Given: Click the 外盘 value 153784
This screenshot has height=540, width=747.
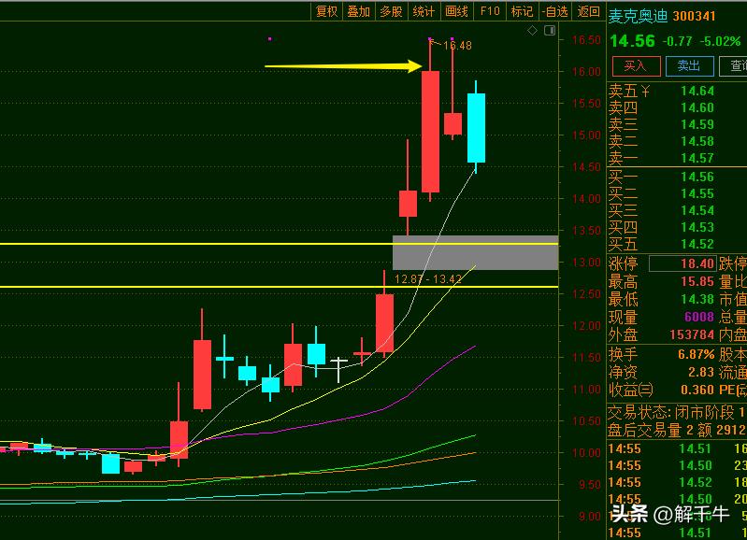Looking at the screenshot, I should pos(692,334).
